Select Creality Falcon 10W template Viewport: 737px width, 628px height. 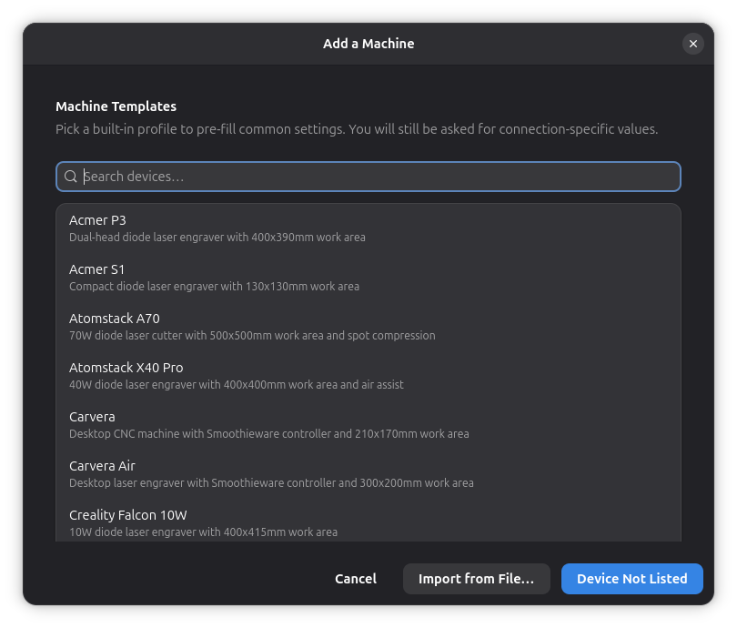coord(368,521)
